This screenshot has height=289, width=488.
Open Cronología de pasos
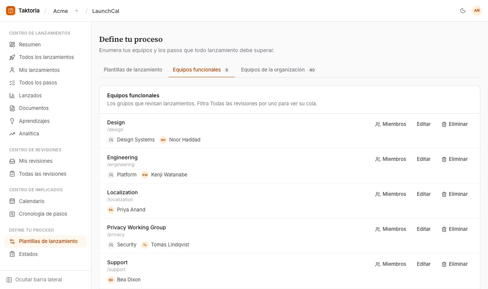click(x=45, y=214)
